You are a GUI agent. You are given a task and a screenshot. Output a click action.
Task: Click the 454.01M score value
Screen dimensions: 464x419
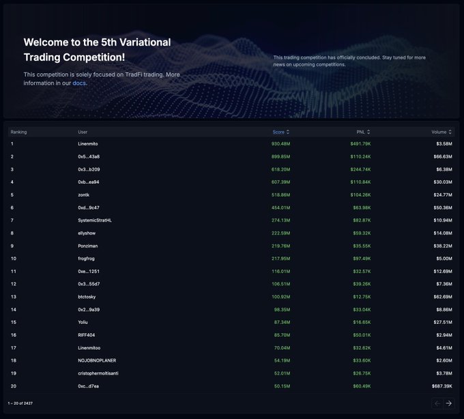pyautogui.click(x=281, y=208)
